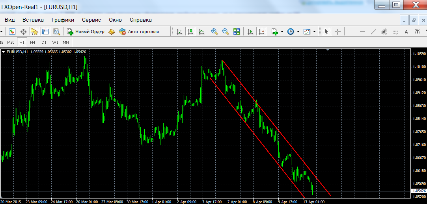
Task: Select the H1 timeframe button
Action: [22, 42]
